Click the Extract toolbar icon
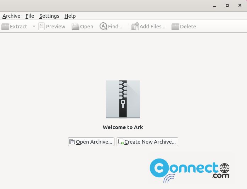 coord(5,27)
